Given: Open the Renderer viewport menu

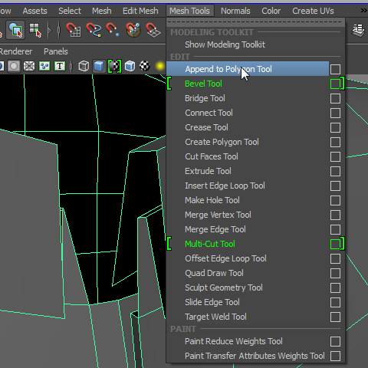Looking at the screenshot, I should point(16,51).
